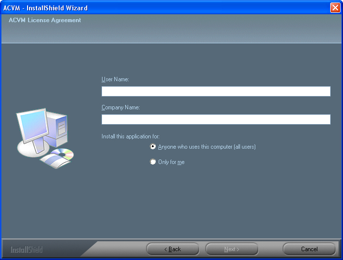Viewport: 343px width, 260px height.
Task: Click the computer and CD setup image
Action: pos(45,138)
